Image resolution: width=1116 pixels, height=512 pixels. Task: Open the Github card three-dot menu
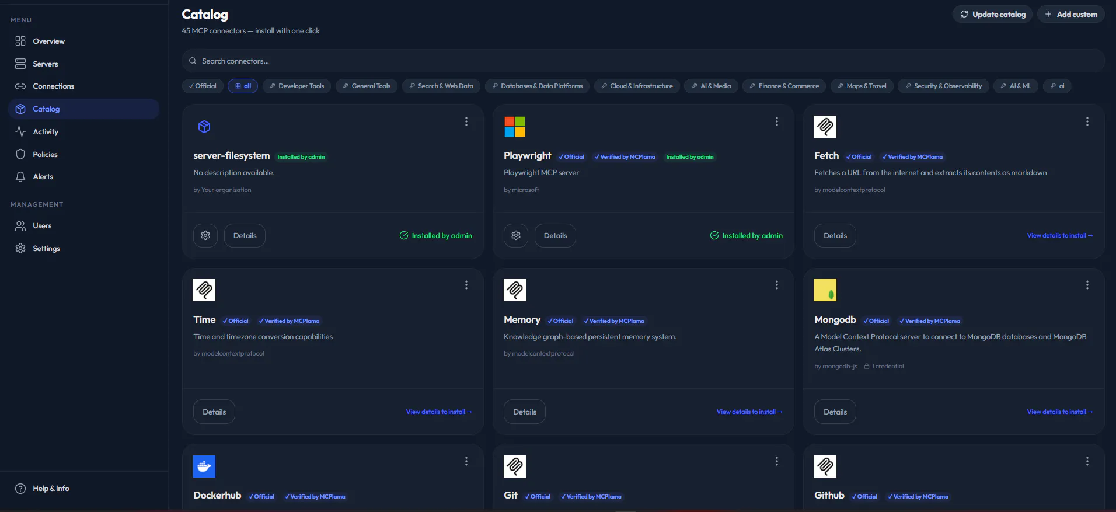1087,461
